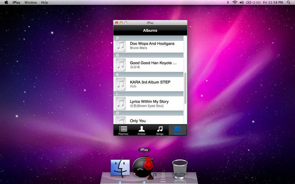Select the highlighted Albums tab
Screen dimensions: 295x184
(178, 130)
